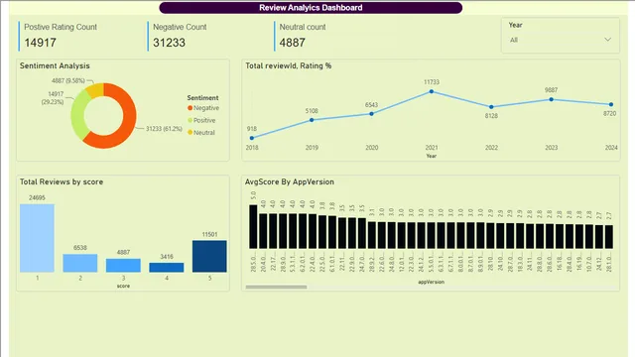
Task: Click the last AvgScore bar for version 28.1.0
Action: (x=609, y=237)
